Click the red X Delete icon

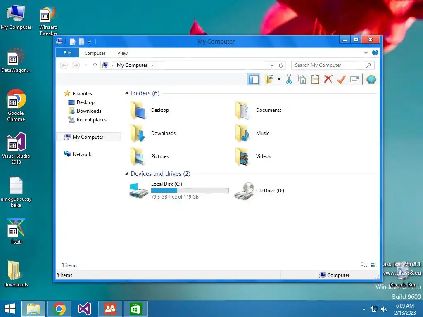[x=328, y=79]
